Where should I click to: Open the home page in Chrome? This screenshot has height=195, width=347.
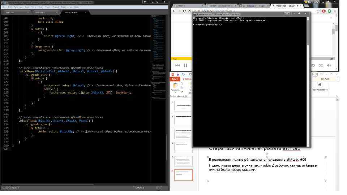(x=189, y=11)
